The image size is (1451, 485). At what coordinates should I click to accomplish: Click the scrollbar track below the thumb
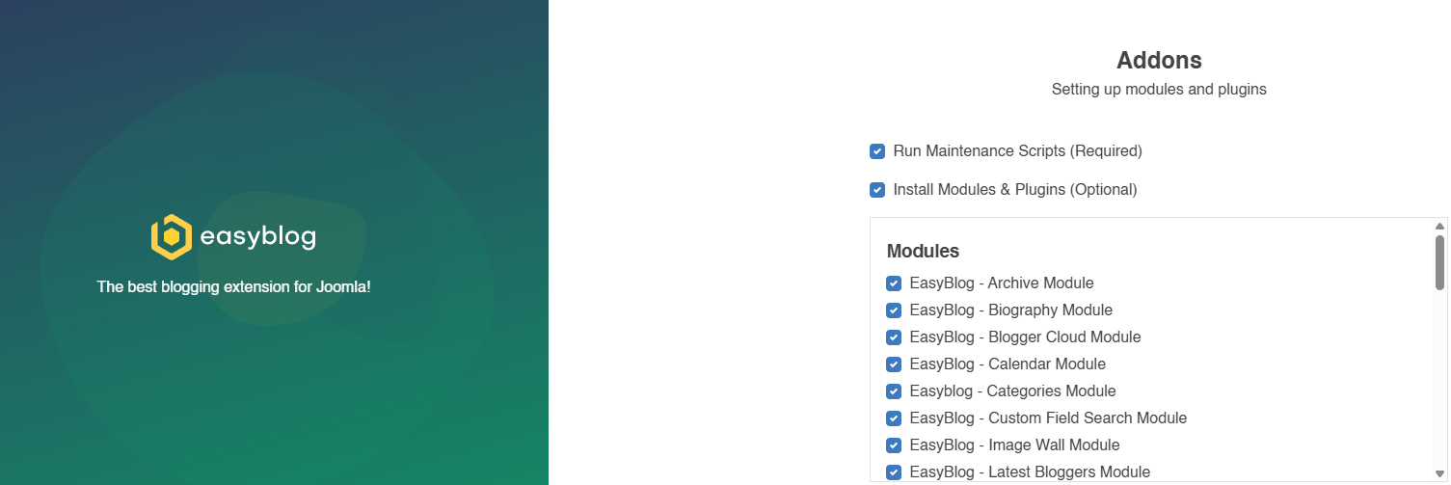click(1439, 386)
